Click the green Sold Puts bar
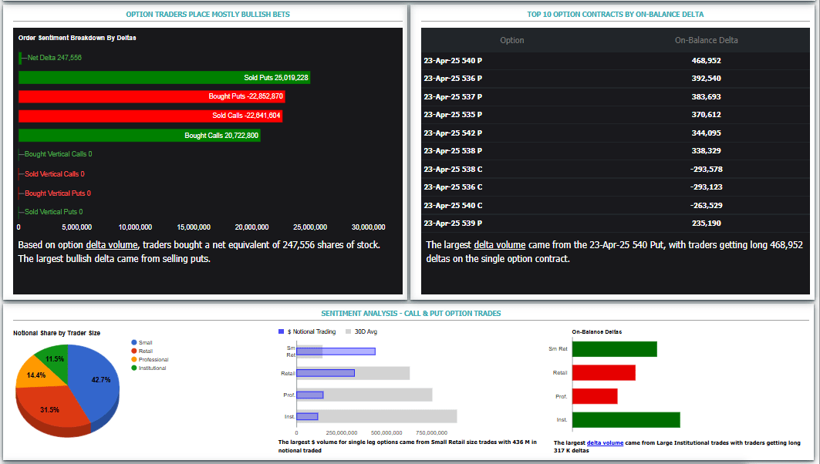Image resolution: width=820 pixels, height=464 pixels. [x=164, y=77]
